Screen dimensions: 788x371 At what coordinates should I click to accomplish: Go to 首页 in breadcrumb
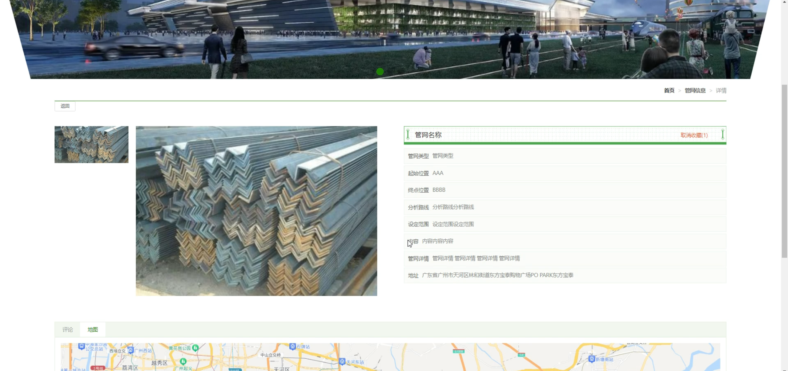point(669,90)
